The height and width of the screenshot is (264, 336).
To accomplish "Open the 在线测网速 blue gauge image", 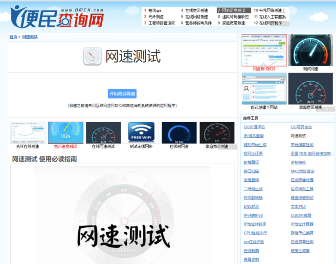I will coord(179,132).
